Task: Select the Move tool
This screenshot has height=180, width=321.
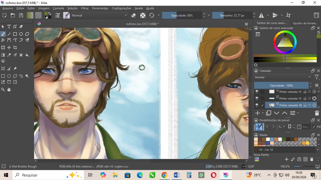Action: point(9,47)
